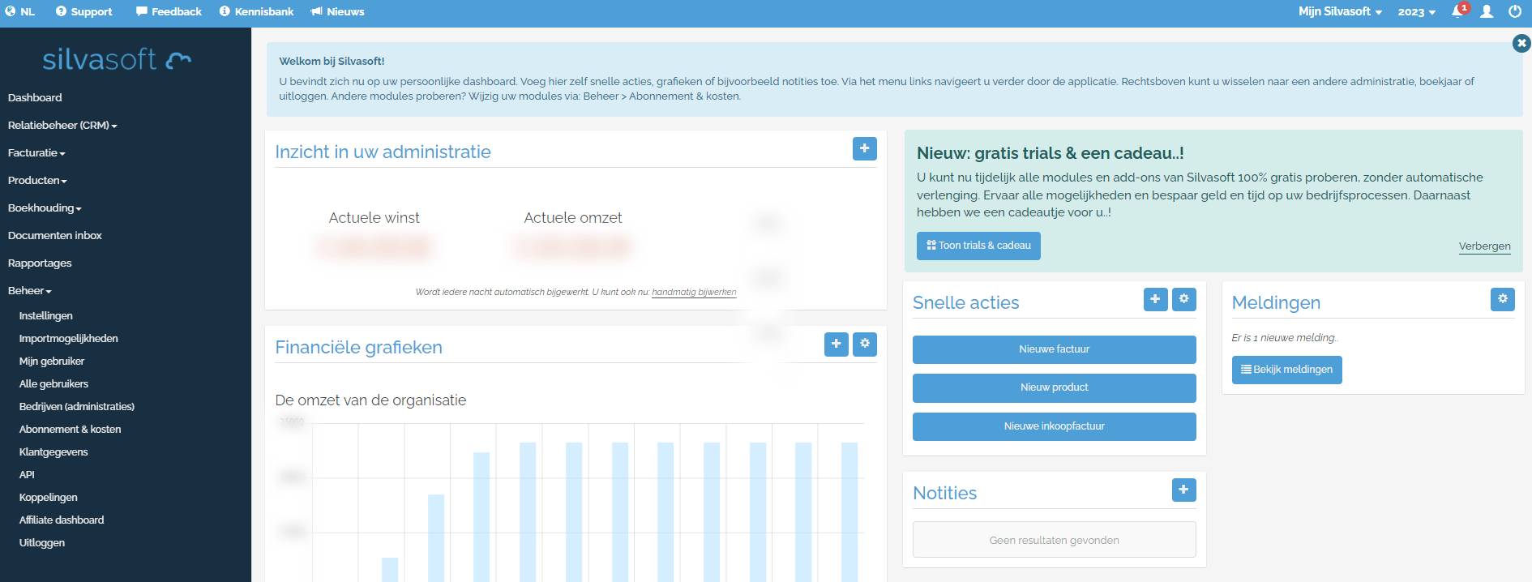Open the 2023 year dropdown
1532x582 pixels.
pos(1416,12)
